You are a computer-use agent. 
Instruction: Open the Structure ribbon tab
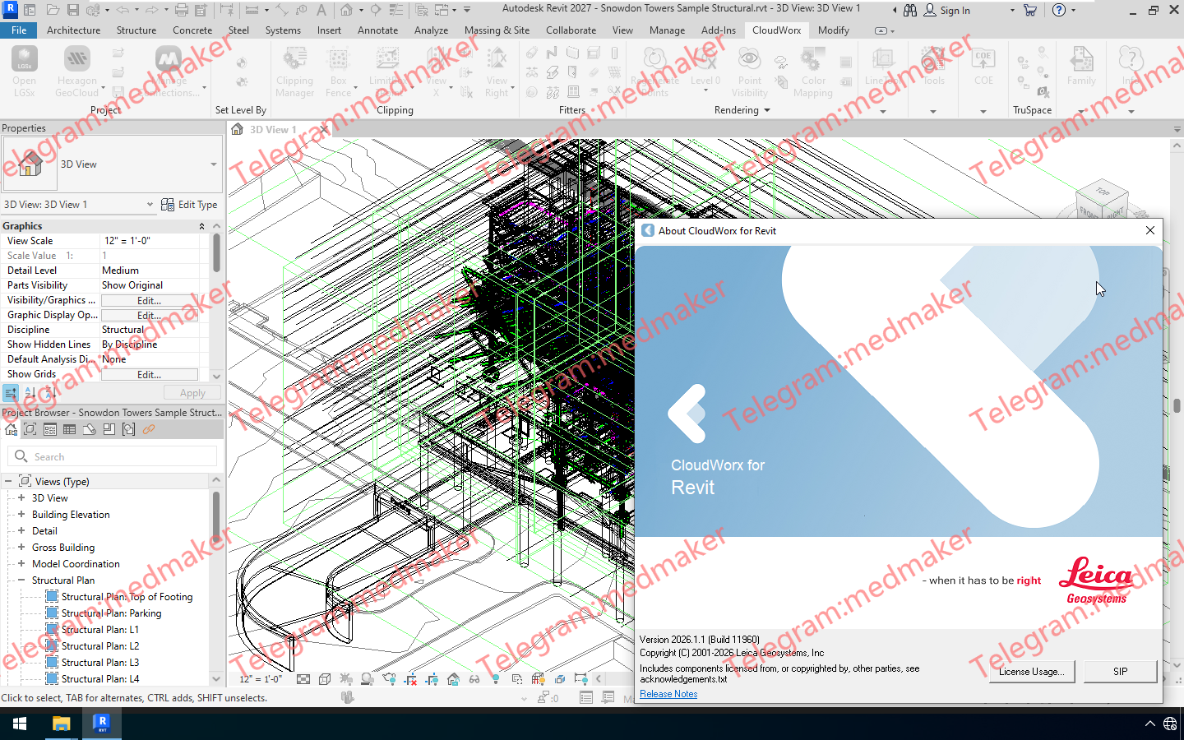pyautogui.click(x=136, y=30)
